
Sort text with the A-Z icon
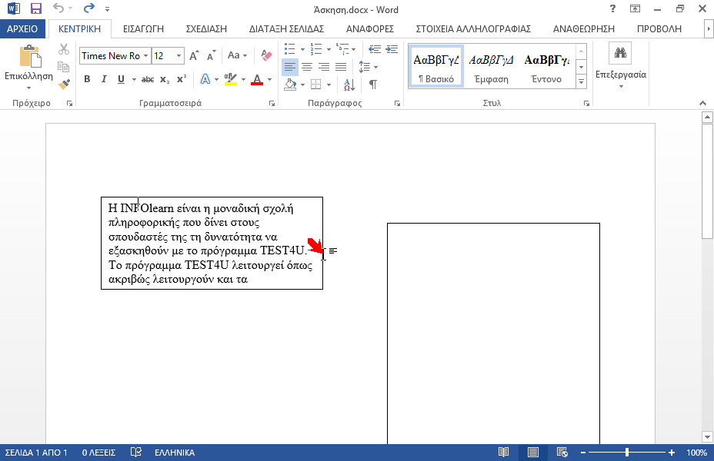pos(349,84)
